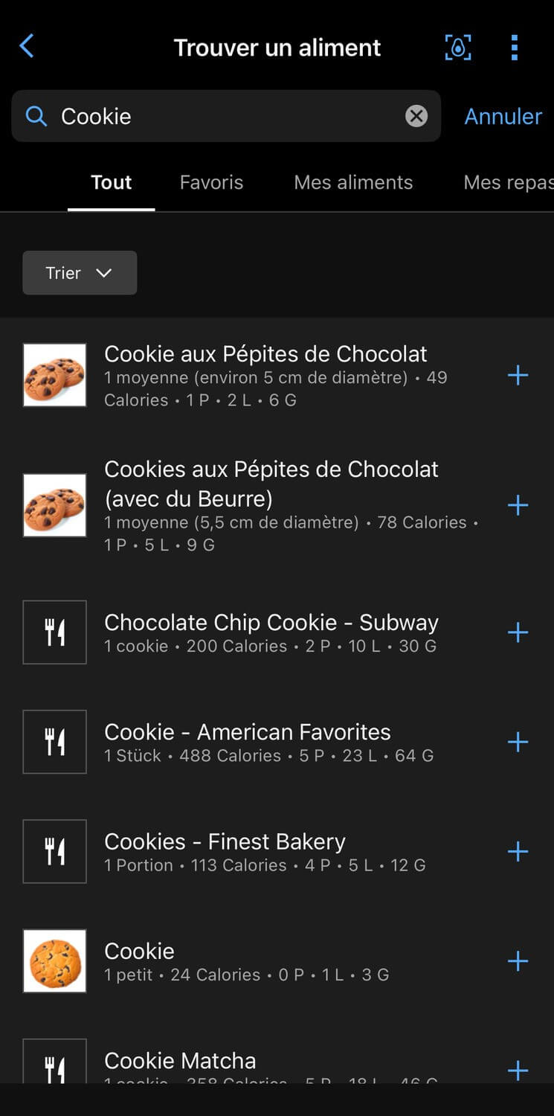Add Cookie - American Favorites entry
This screenshot has height=1116, width=554.
tap(518, 743)
